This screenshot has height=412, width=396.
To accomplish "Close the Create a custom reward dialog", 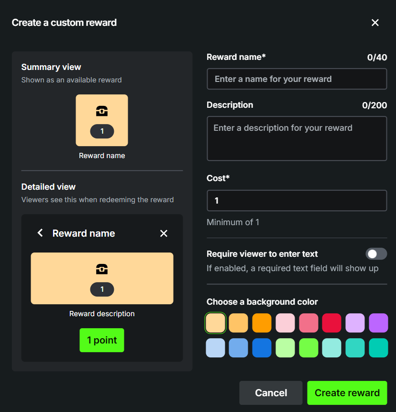I will tap(375, 23).
